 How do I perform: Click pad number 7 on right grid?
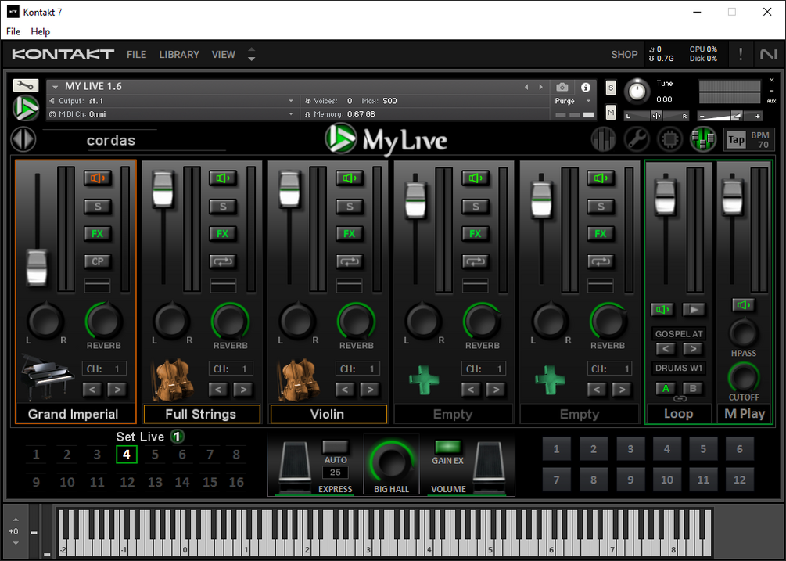coord(556,480)
